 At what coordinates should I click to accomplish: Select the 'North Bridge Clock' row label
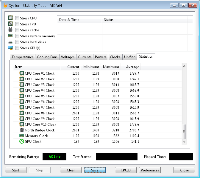(x=40, y=130)
